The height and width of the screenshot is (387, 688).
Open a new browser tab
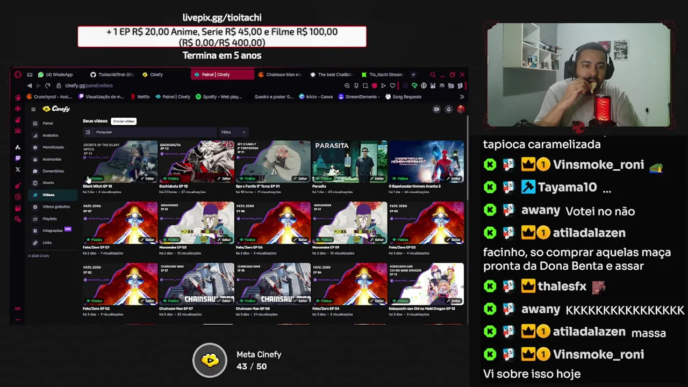click(413, 75)
